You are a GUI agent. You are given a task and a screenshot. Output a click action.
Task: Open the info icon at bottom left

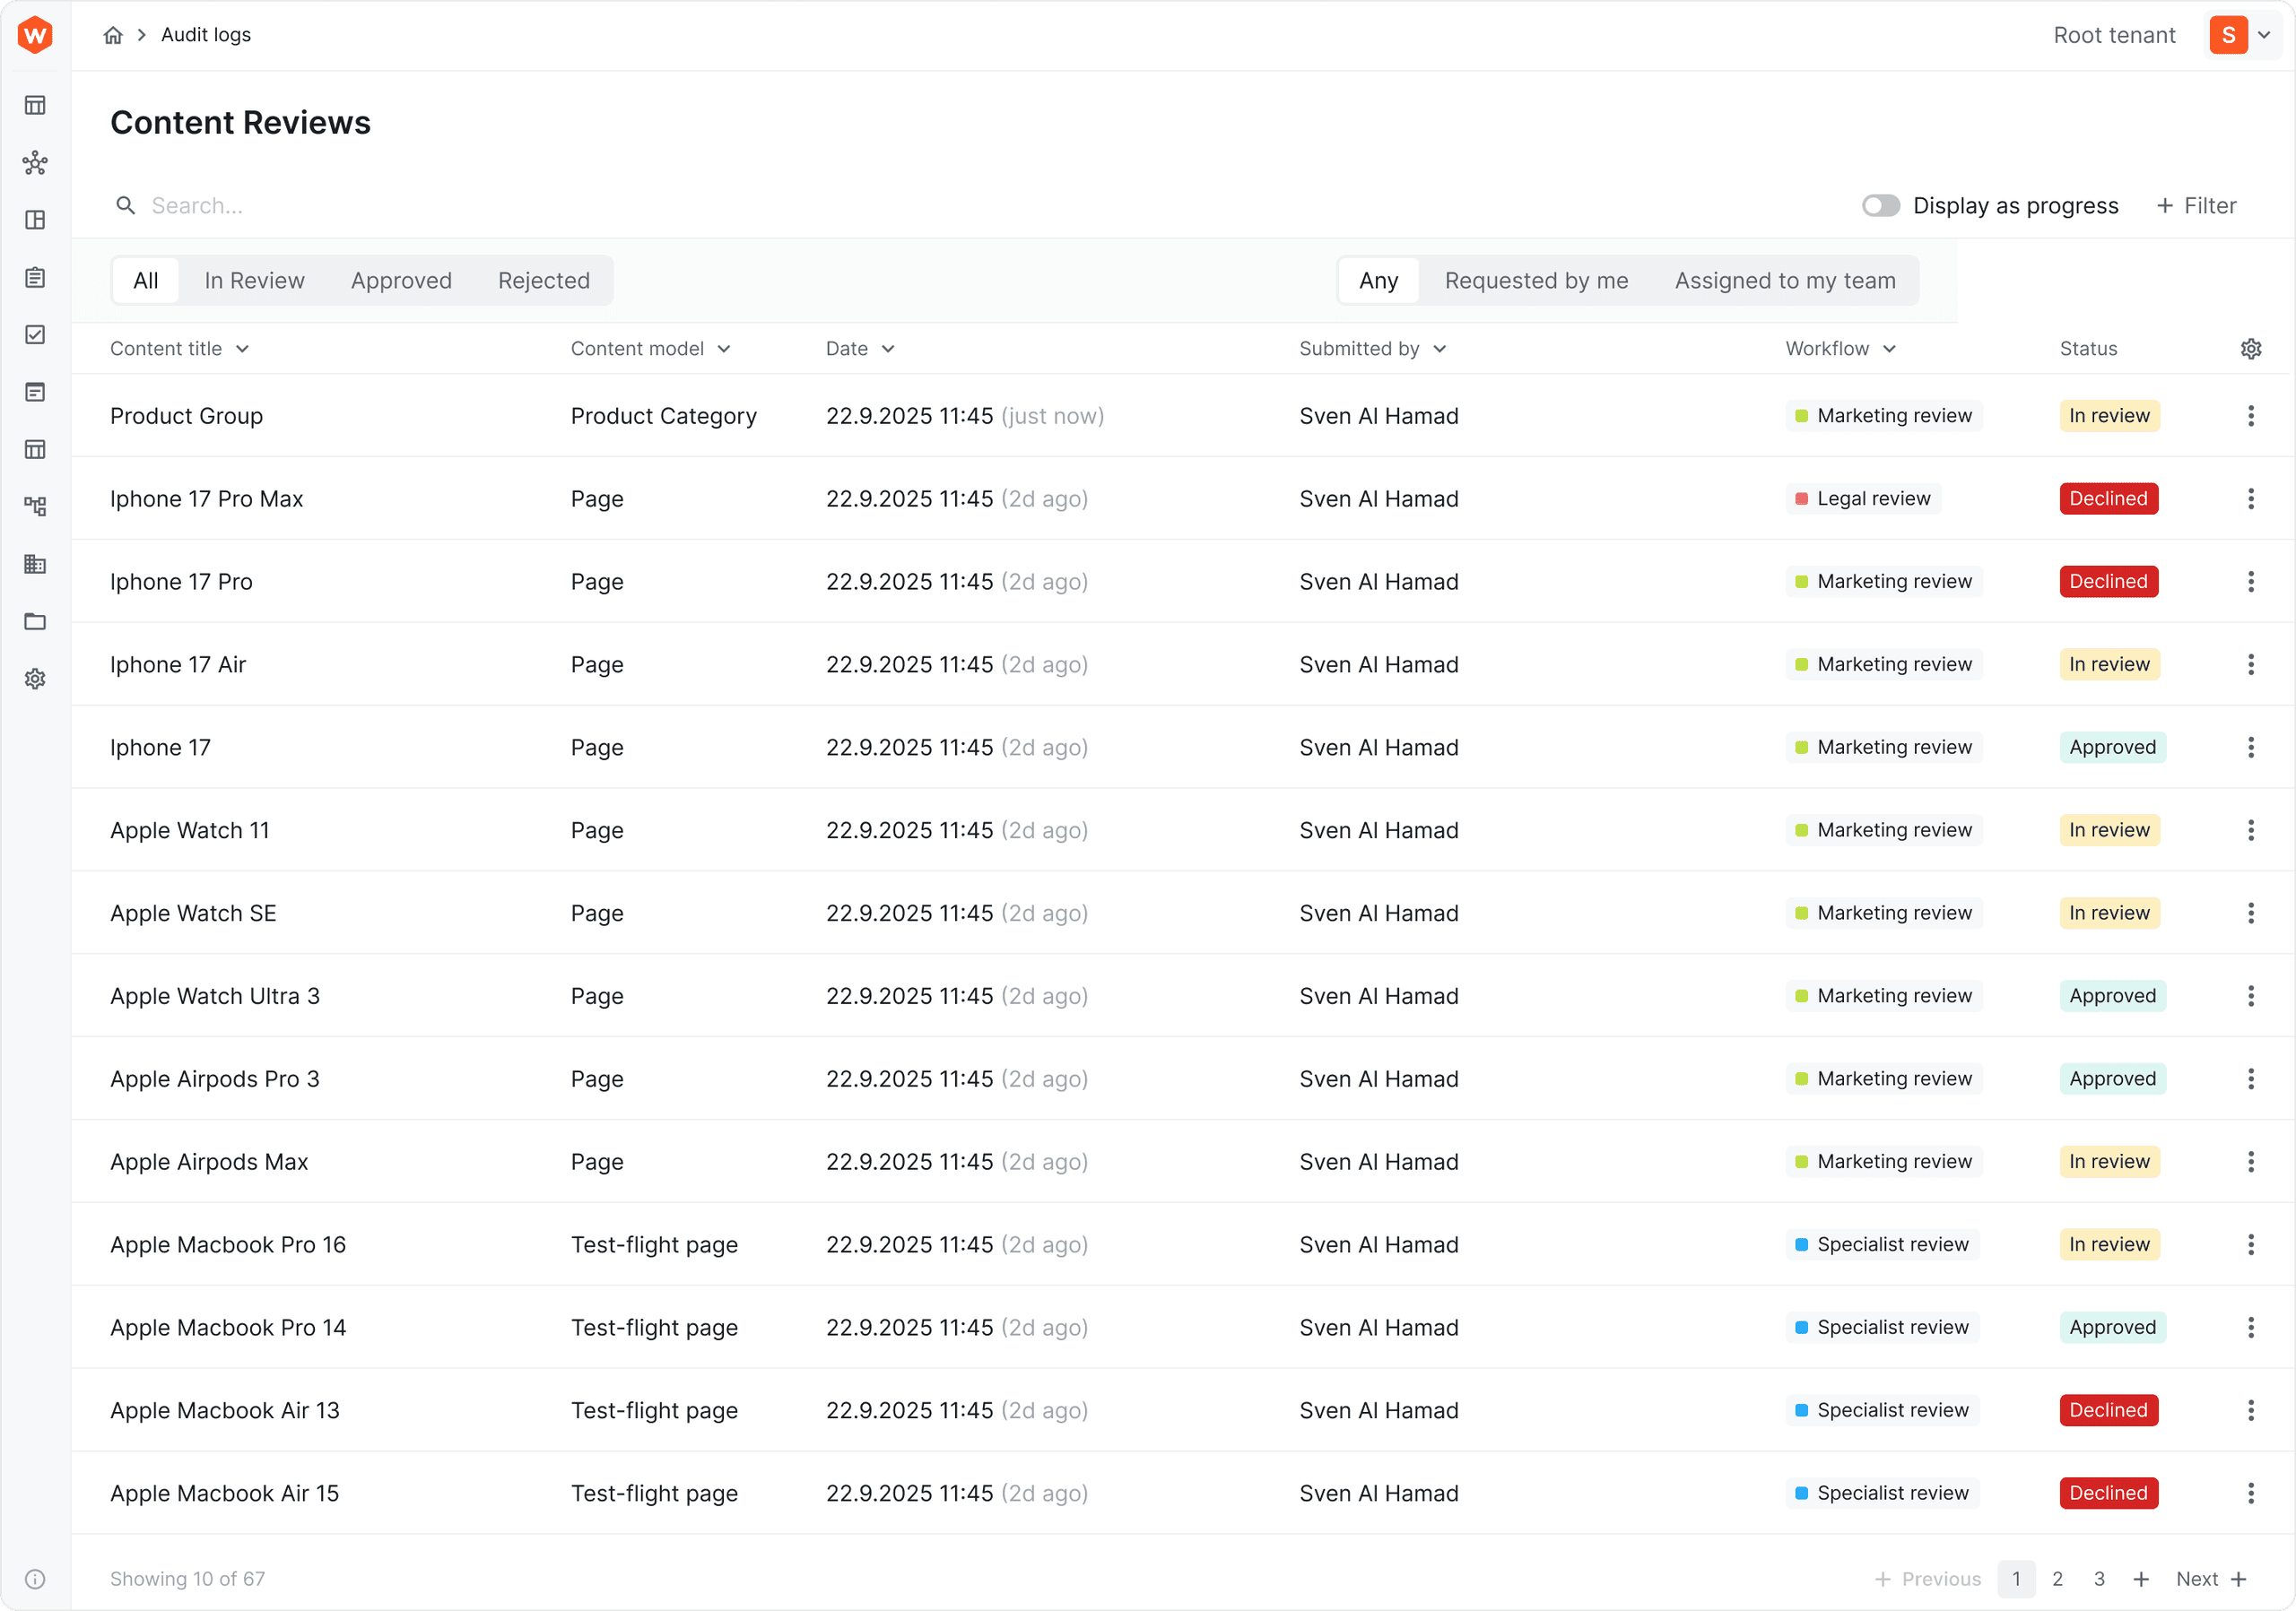[x=35, y=1579]
